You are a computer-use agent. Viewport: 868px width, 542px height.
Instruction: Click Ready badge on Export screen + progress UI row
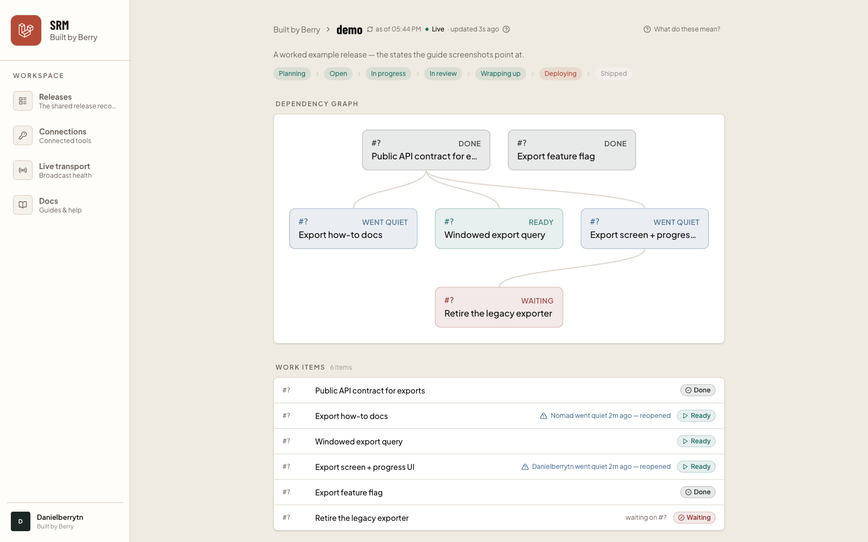(696, 467)
